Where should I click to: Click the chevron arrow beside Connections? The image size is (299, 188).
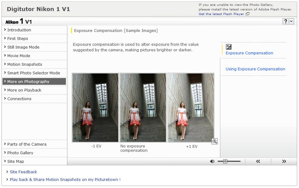pos(5,99)
